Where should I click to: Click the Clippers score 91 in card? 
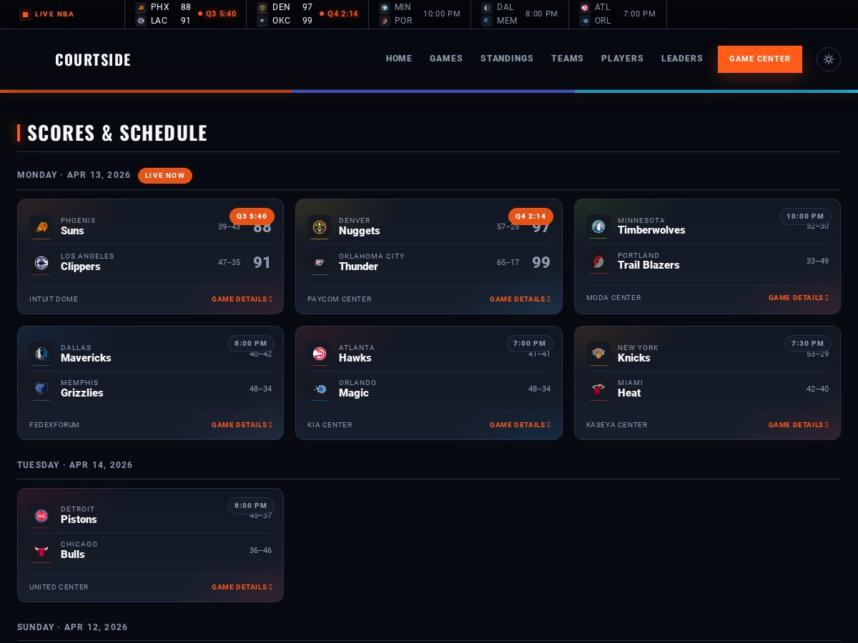[x=262, y=262]
